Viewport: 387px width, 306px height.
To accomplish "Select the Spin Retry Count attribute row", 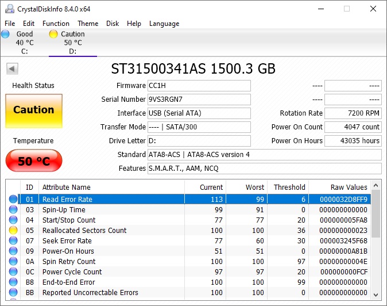I will point(188,262).
